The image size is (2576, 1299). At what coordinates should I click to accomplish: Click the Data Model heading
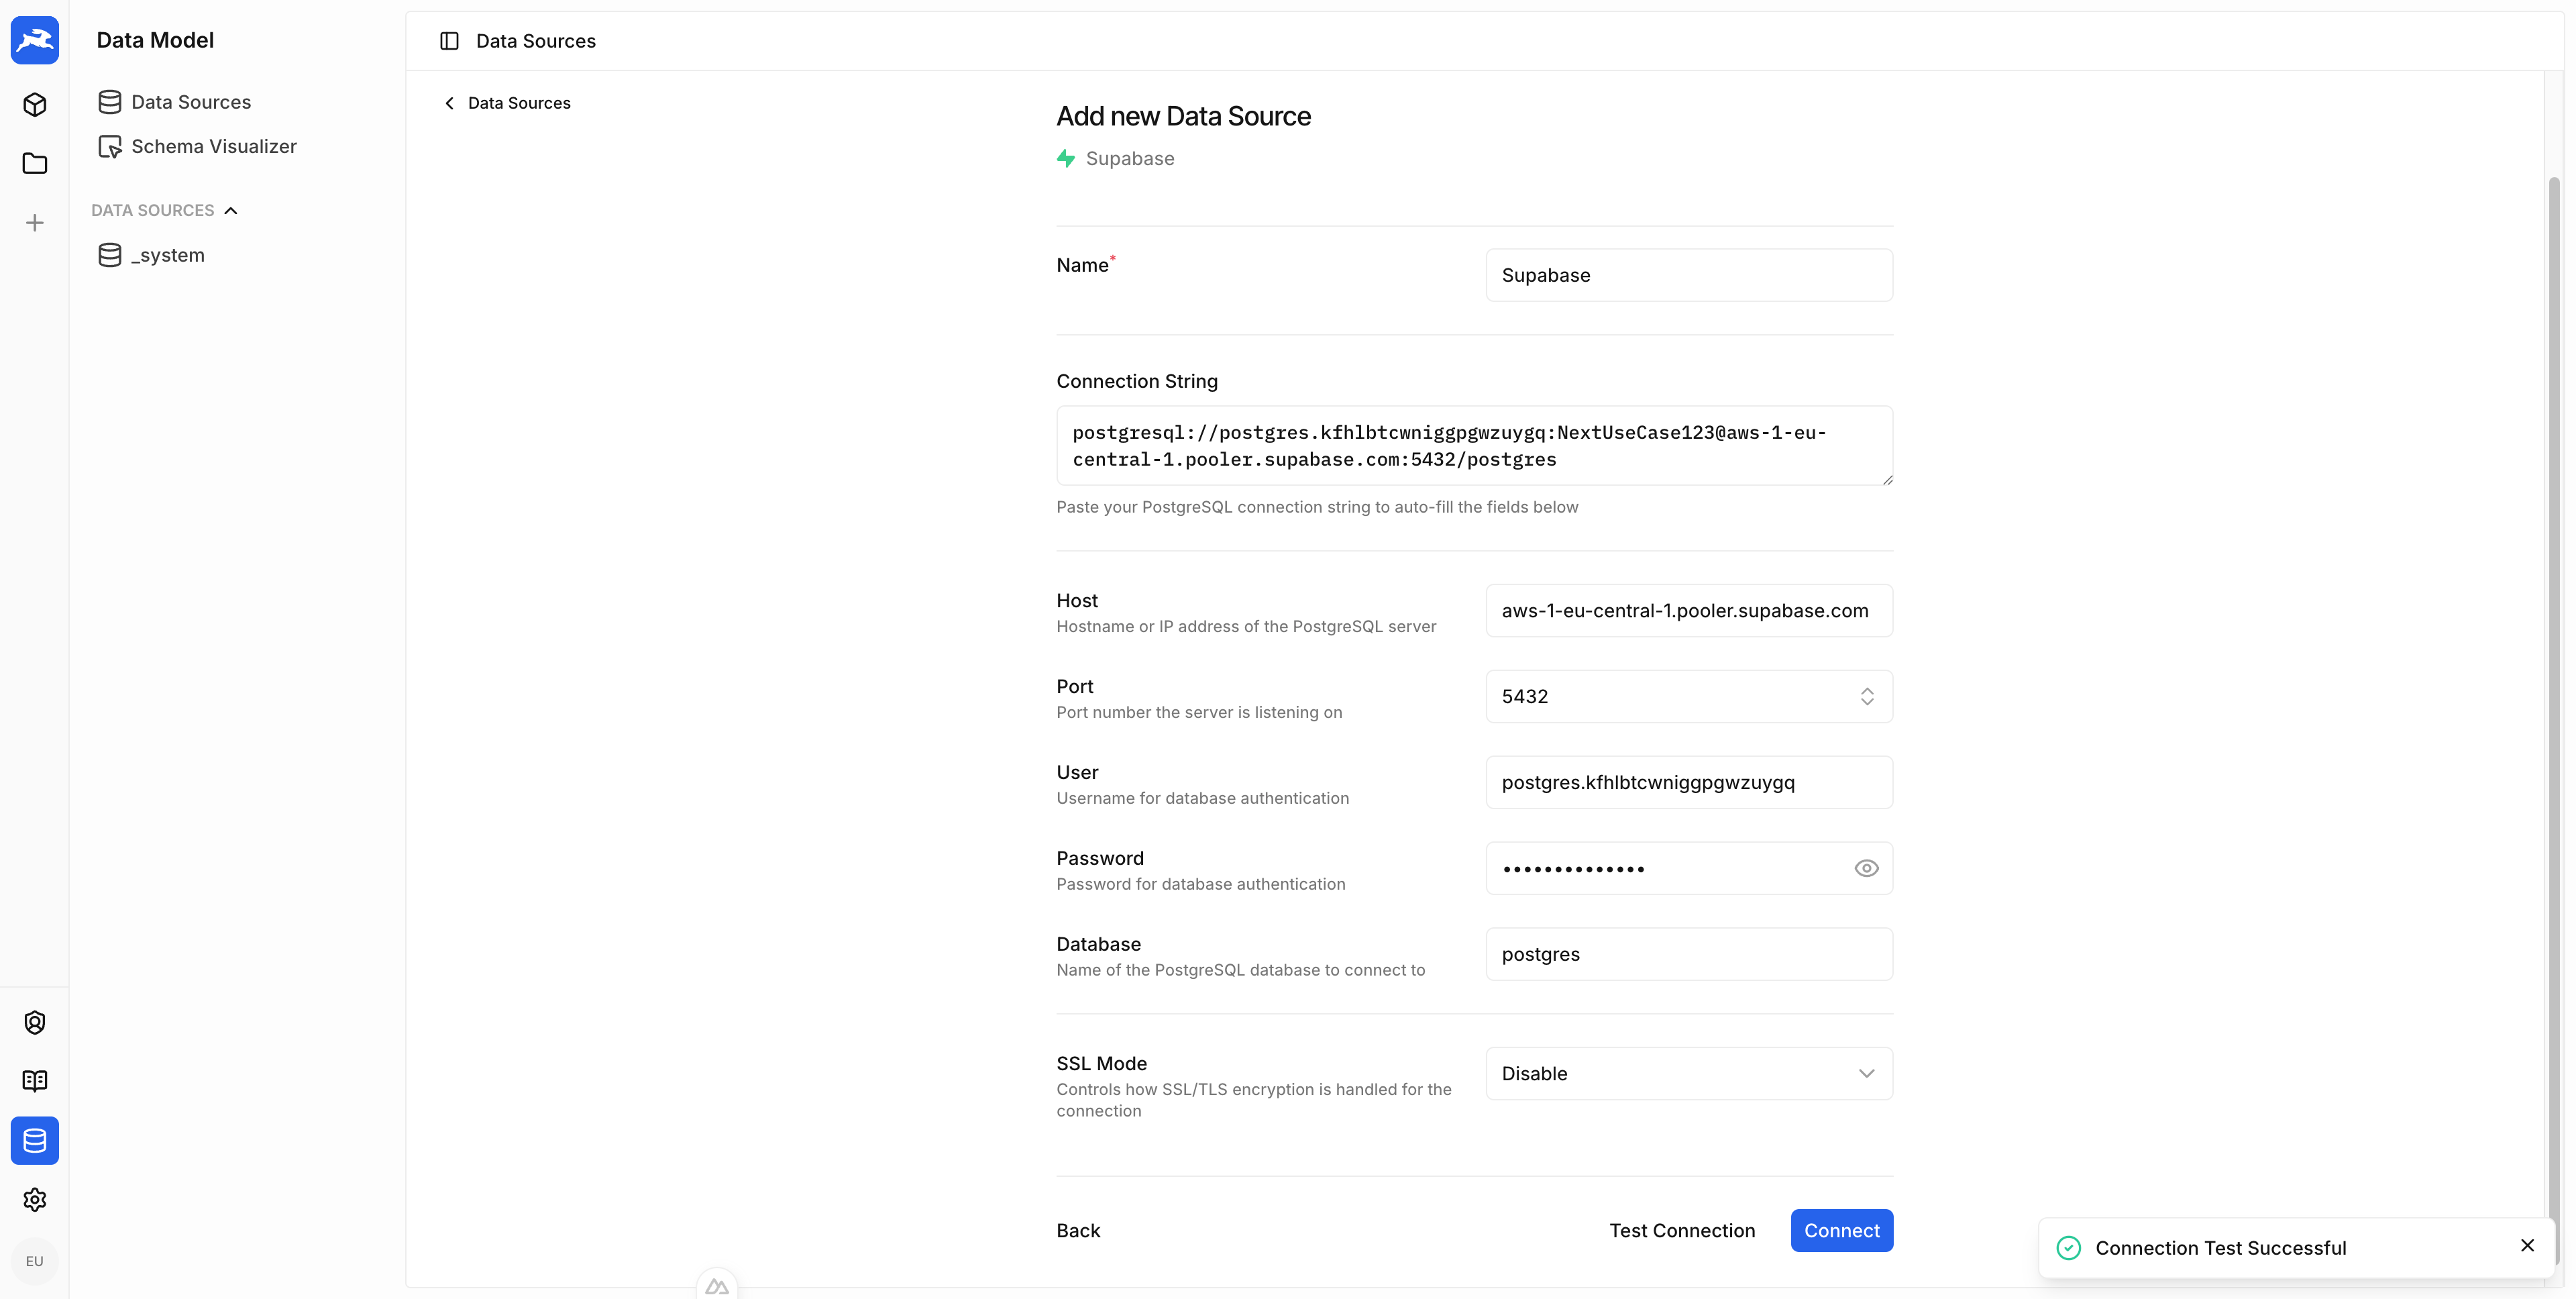click(x=155, y=40)
